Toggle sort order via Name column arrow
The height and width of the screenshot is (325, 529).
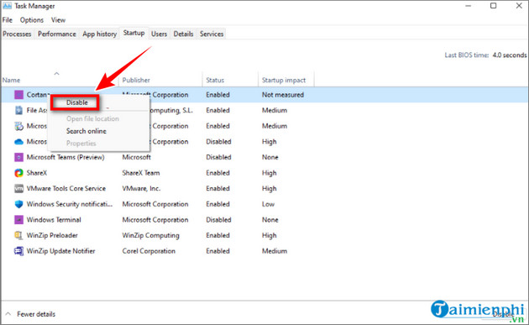[x=57, y=73]
